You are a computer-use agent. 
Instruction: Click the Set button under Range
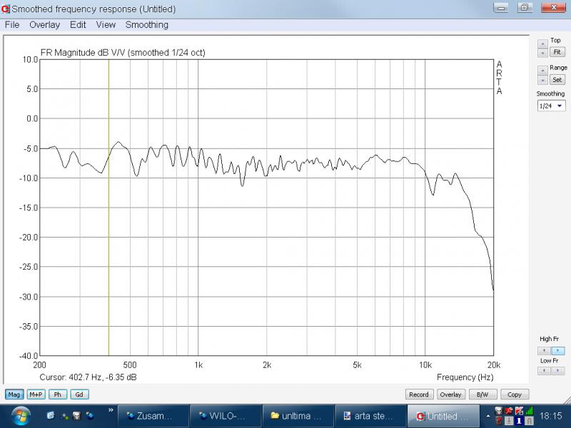(x=557, y=80)
